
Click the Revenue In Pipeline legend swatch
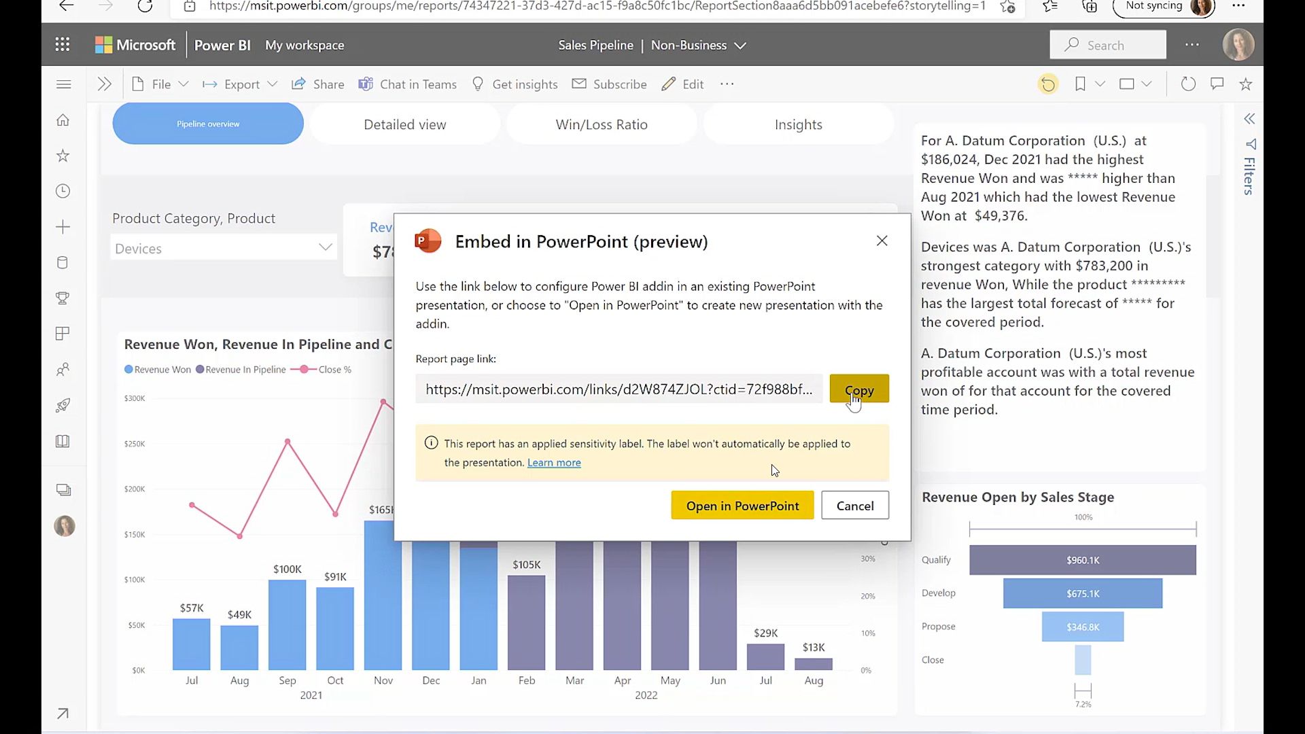point(200,370)
